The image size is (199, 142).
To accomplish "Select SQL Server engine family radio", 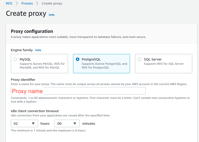I will (x=140, y=59).
